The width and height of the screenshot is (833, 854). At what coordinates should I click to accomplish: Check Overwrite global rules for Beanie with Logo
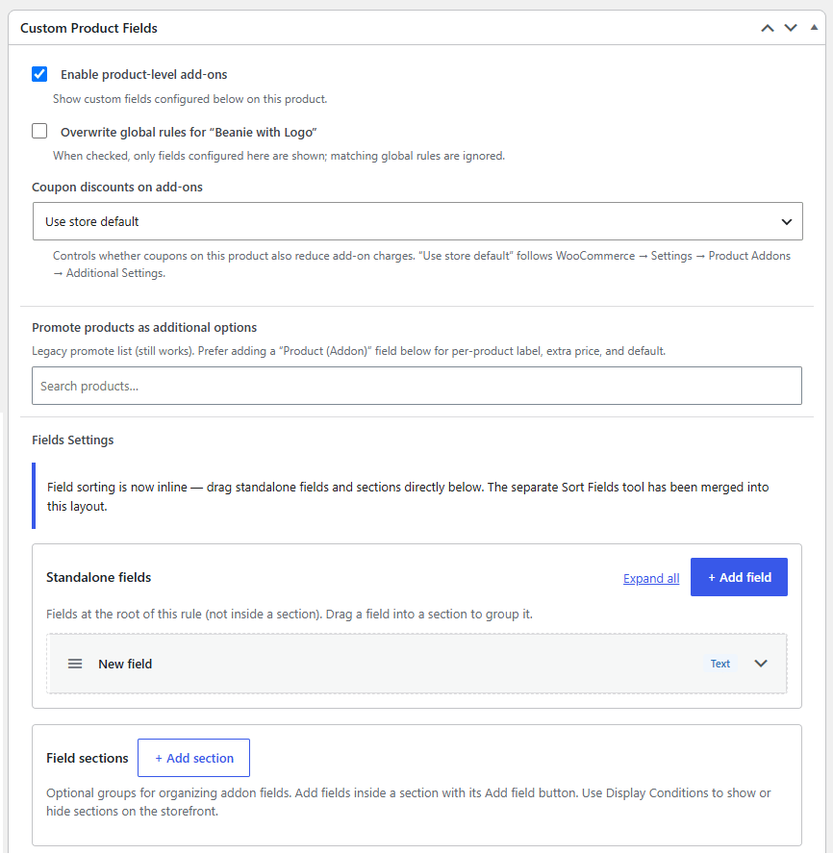coord(39,131)
